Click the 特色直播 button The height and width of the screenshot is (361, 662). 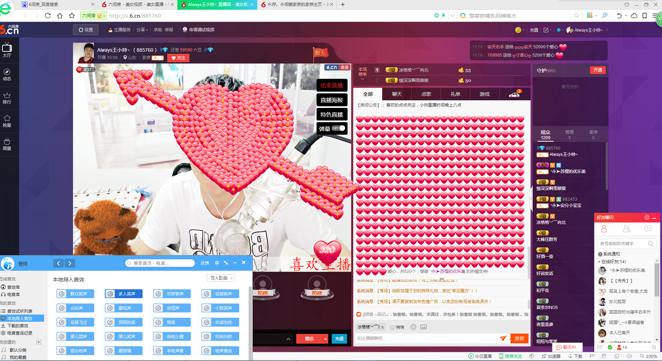click(x=332, y=115)
